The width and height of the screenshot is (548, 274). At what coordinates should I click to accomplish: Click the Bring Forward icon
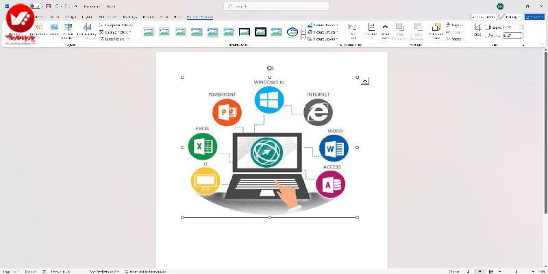pos(400,27)
